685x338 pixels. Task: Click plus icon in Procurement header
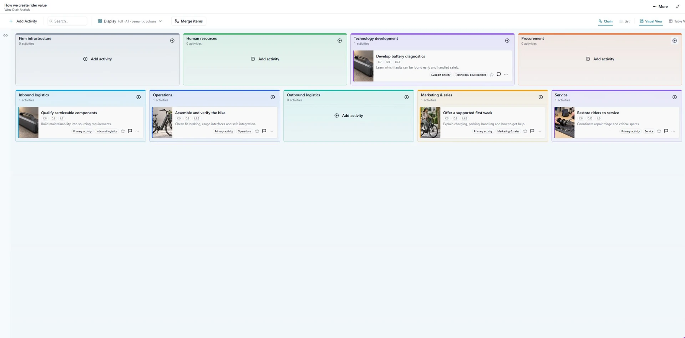tap(675, 41)
